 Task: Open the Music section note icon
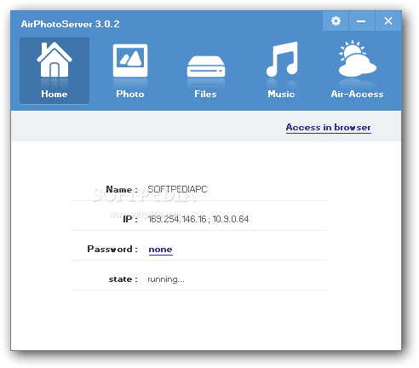282,59
